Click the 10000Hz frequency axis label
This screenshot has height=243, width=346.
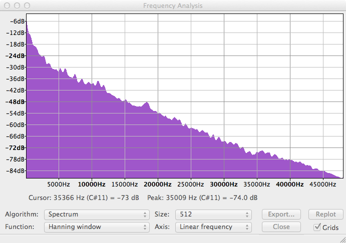tap(92, 184)
